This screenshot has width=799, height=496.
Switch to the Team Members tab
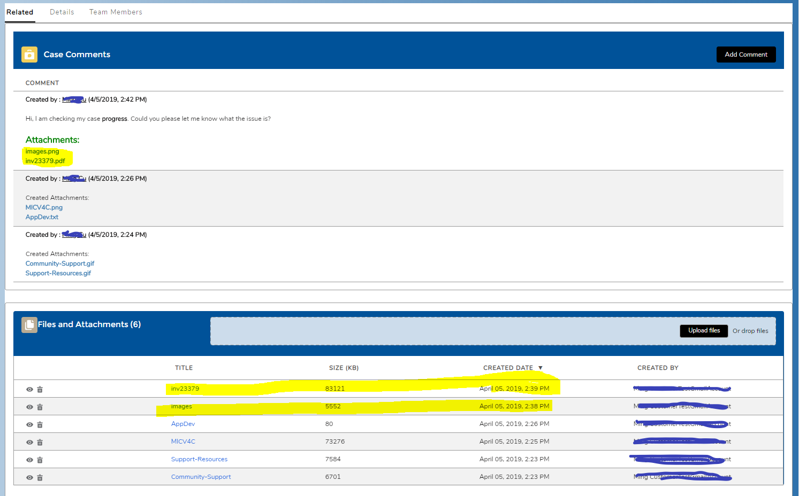click(x=116, y=12)
